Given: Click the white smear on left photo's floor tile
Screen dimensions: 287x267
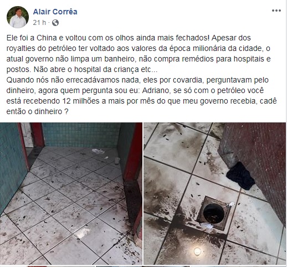Looking at the screenshot, I should tap(83, 233).
